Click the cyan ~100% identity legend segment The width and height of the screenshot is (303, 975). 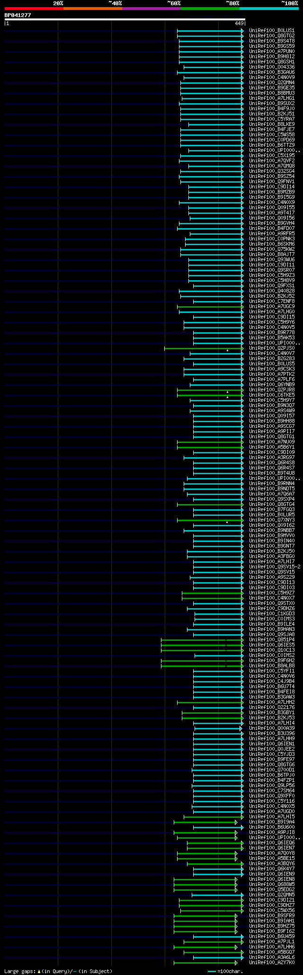[x=269, y=9]
